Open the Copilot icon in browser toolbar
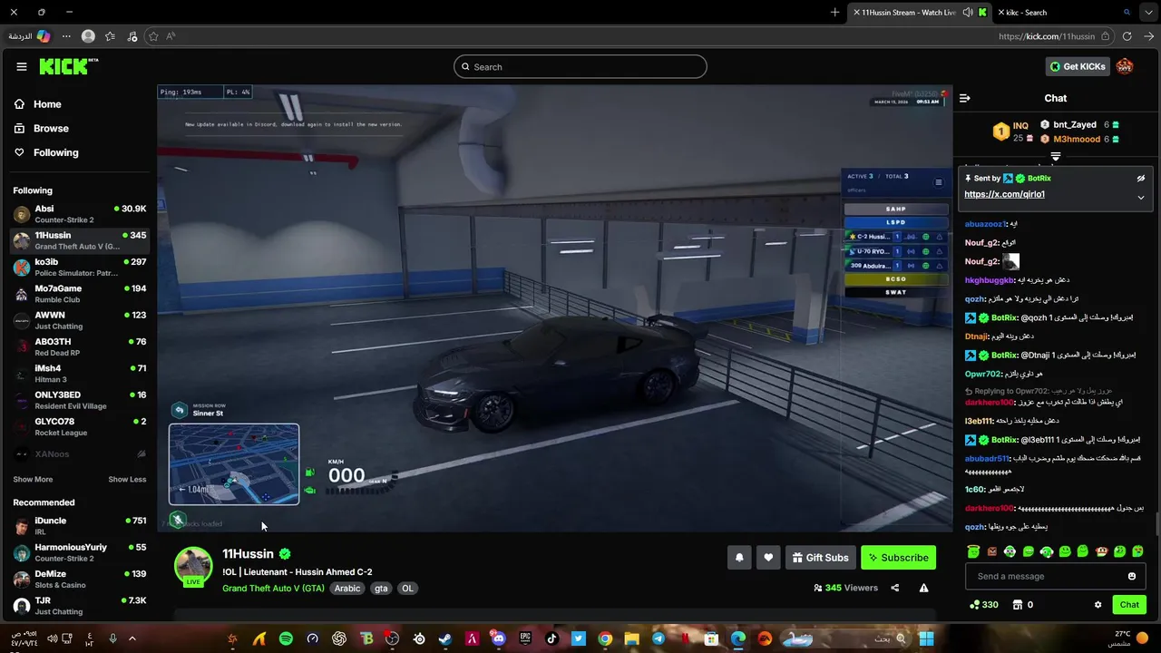The width and height of the screenshot is (1161, 653). click(x=43, y=36)
